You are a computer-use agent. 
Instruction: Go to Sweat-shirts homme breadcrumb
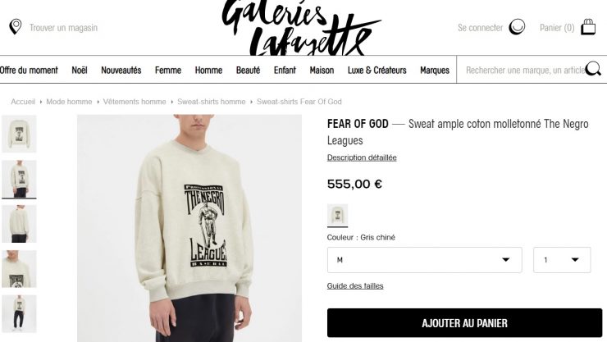pos(212,102)
